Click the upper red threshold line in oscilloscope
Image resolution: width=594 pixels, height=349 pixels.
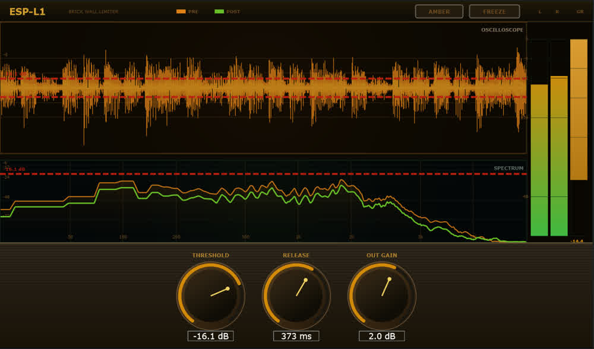[x=263, y=79]
